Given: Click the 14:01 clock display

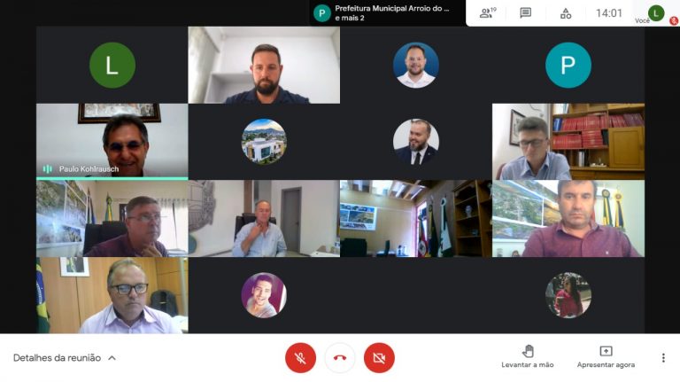Looking at the screenshot, I should click(609, 13).
